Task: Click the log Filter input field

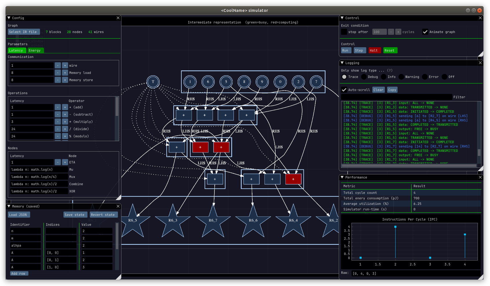Action: pyautogui.click(x=396, y=97)
